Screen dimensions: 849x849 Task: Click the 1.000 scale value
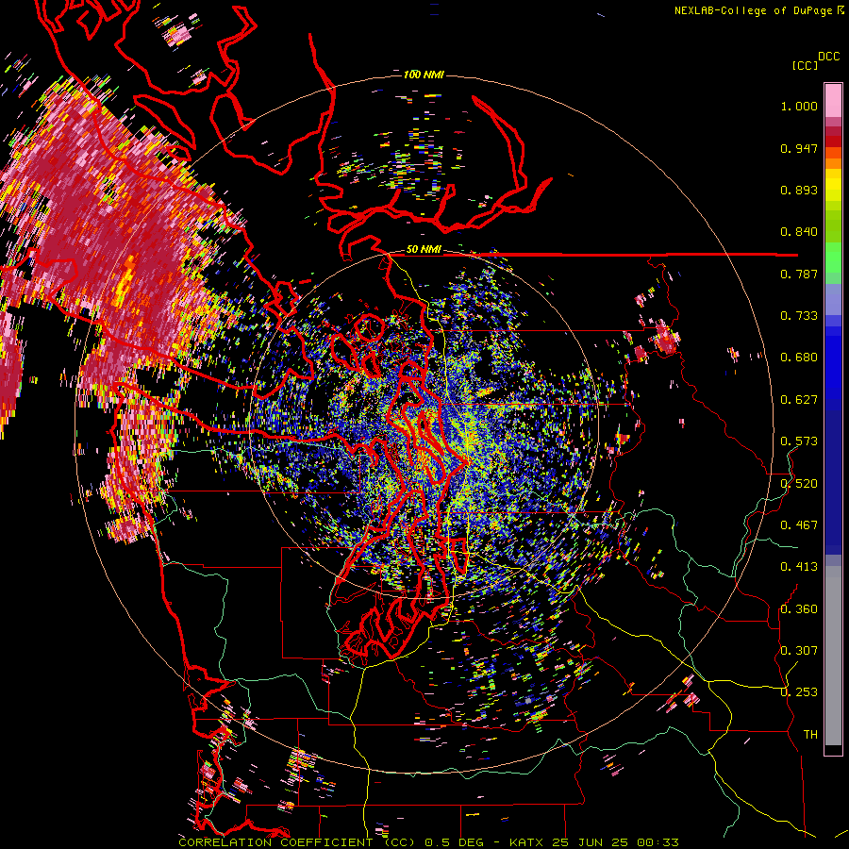(x=799, y=106)
